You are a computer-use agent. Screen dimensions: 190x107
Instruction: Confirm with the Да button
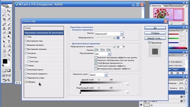pyautogui.click(x=155, y=28)
